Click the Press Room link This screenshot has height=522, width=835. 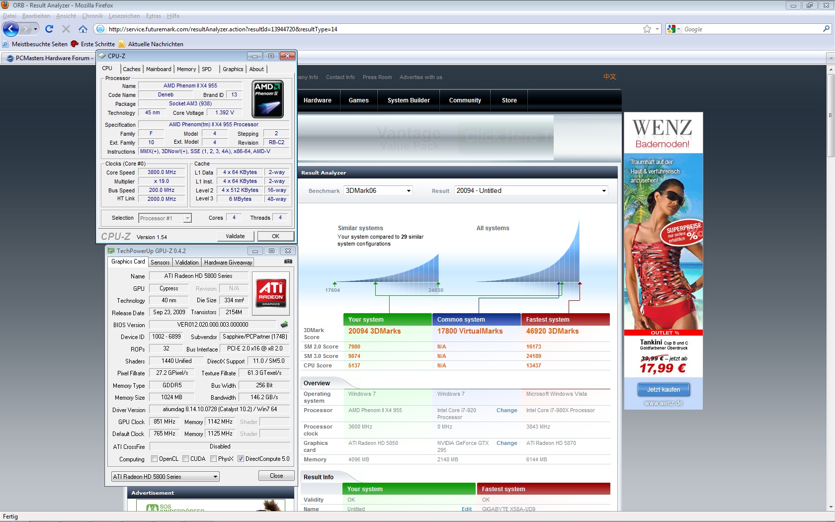pos(377,77)
